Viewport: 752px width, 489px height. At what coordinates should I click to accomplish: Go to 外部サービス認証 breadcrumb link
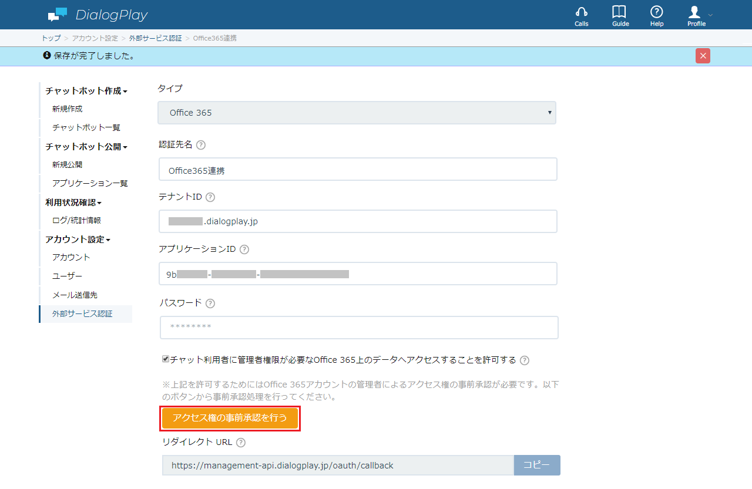coord(155,38)
